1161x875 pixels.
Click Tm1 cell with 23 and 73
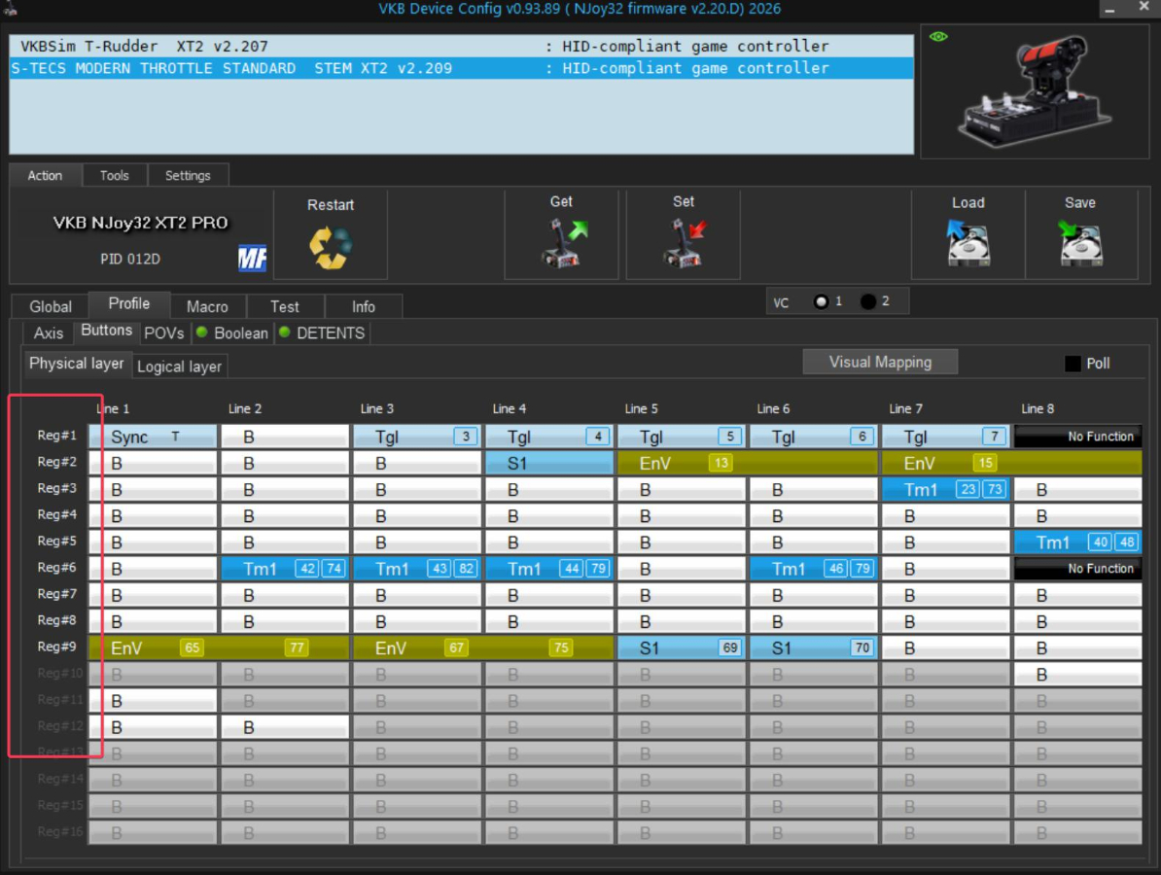point(946,489)
